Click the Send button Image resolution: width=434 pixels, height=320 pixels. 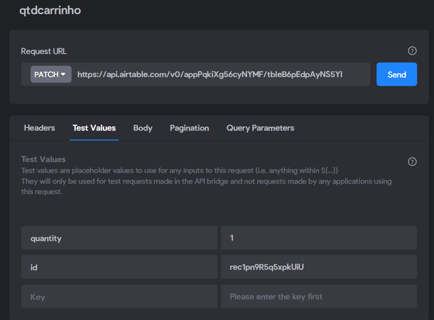click(397, 74)
